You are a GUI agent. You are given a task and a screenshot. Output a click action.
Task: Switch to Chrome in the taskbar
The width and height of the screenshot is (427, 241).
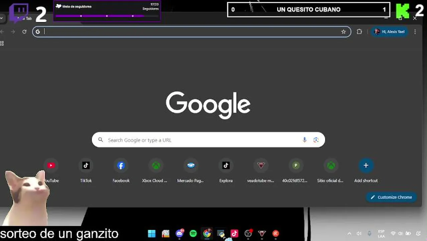(207, 233)
